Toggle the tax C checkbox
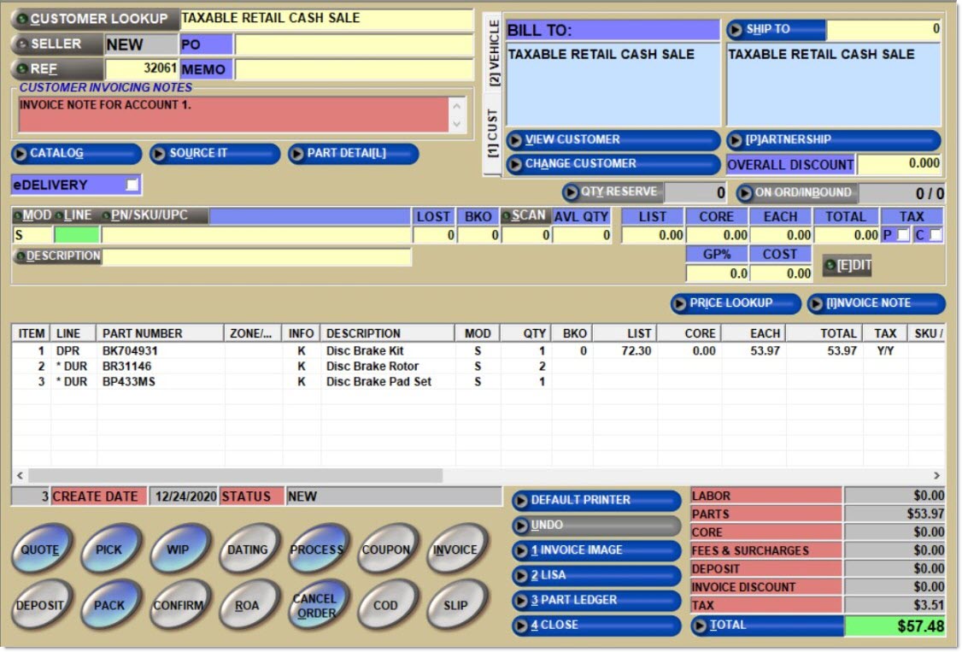 click(936, 235)
